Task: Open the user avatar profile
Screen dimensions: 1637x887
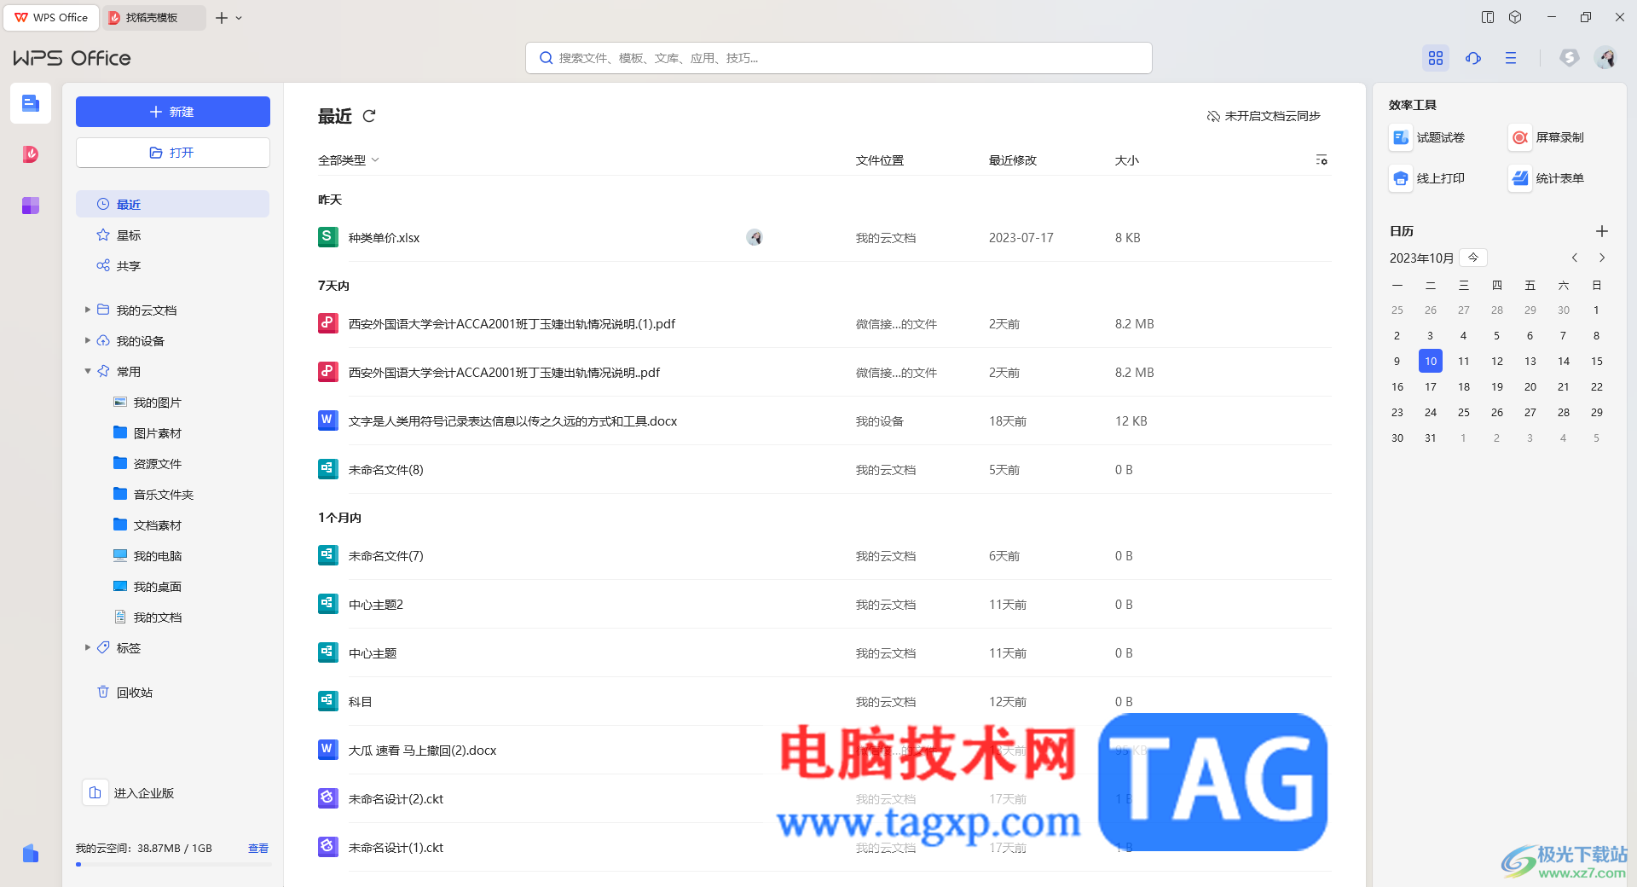Action: 1606,58
